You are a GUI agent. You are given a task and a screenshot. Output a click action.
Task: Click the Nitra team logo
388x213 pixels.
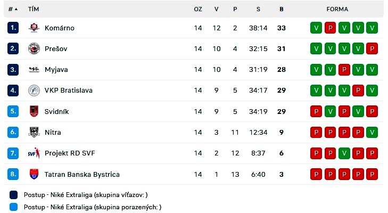click(34, 132)
